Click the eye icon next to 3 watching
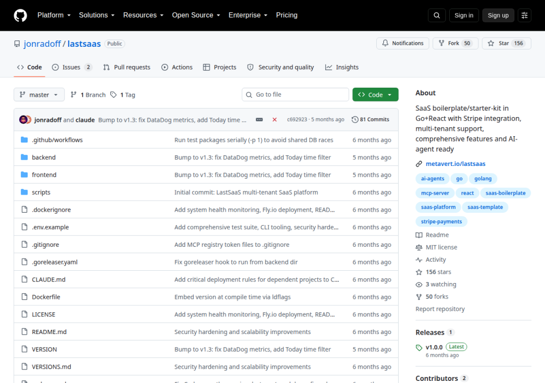 419,284
